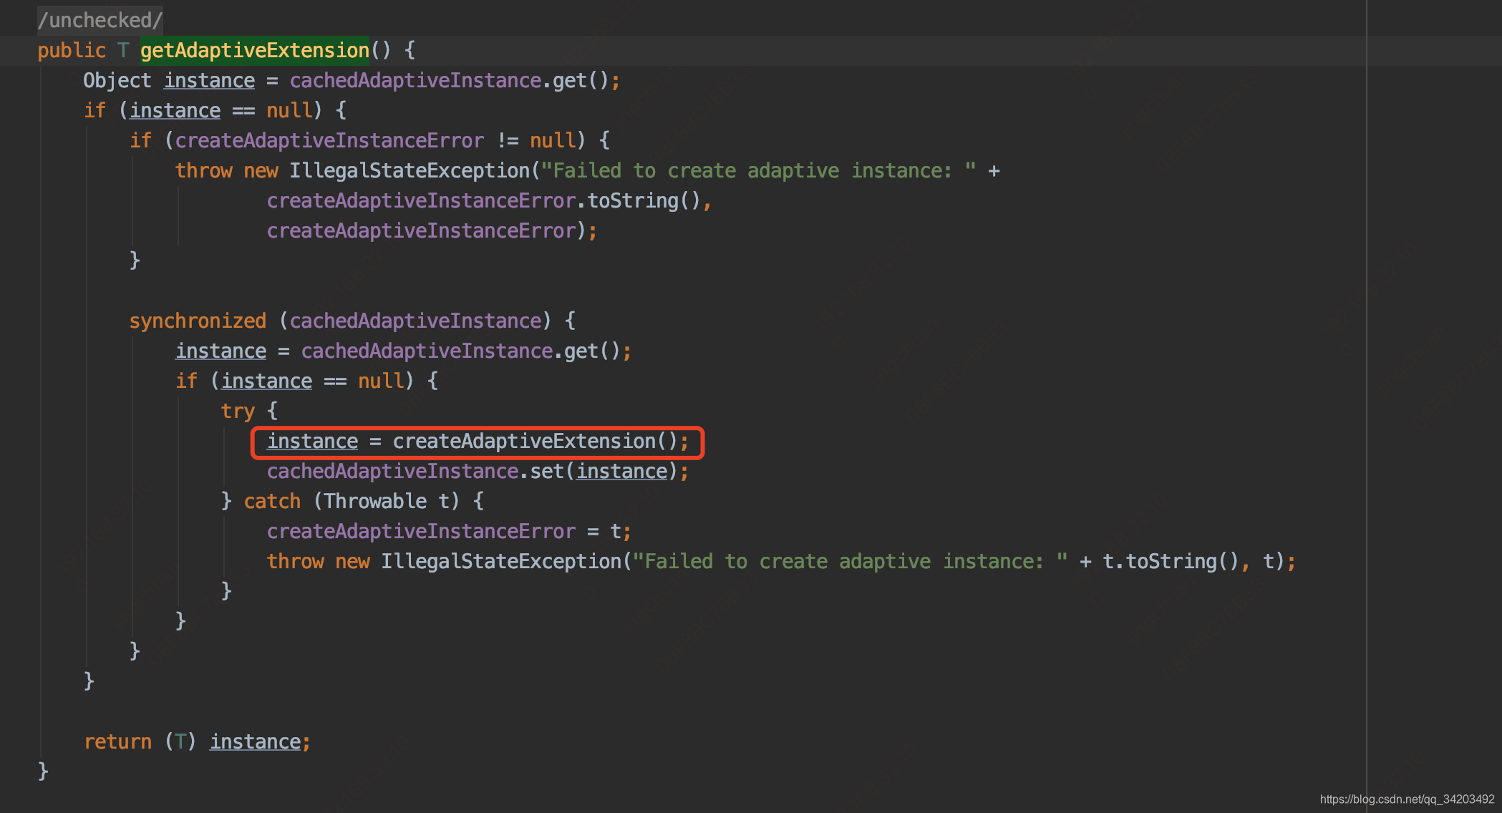Click cachedAdaptiveInstance inside synchronized parentheses
Screen dimensions: 1502x813
(415, 321)
